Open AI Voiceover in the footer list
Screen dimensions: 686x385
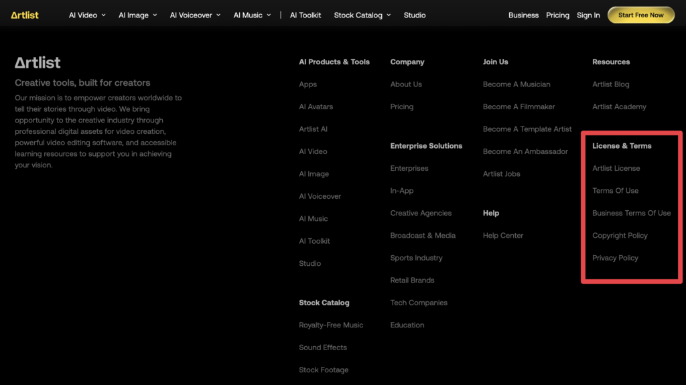tap(320, 196)
